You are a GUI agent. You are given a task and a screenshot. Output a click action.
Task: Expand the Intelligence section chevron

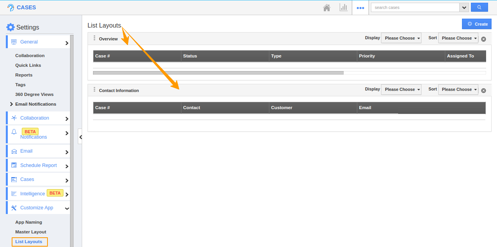67,195
